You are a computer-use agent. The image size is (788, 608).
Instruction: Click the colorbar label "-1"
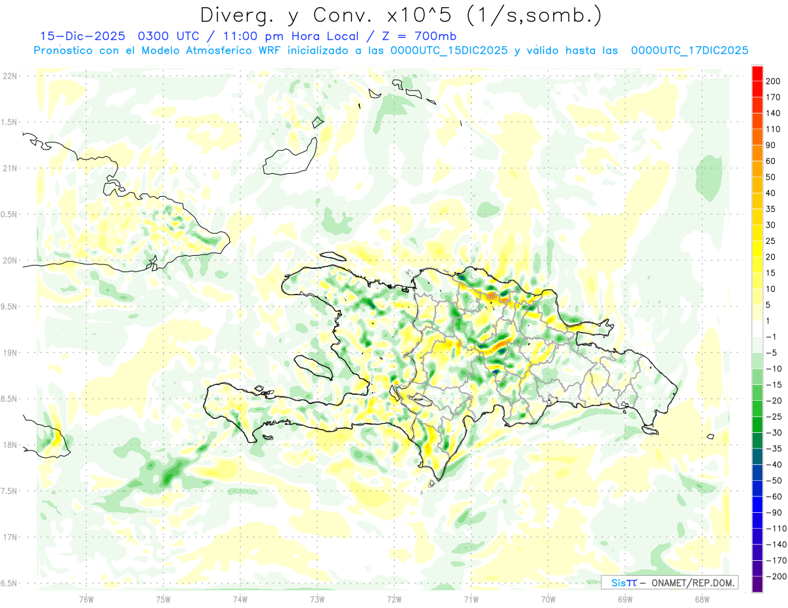771,337
